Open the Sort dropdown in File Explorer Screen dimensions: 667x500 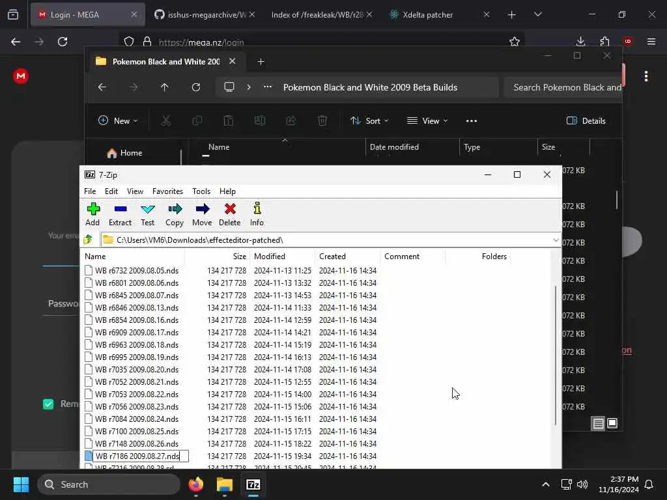click(x=369, y=120)
